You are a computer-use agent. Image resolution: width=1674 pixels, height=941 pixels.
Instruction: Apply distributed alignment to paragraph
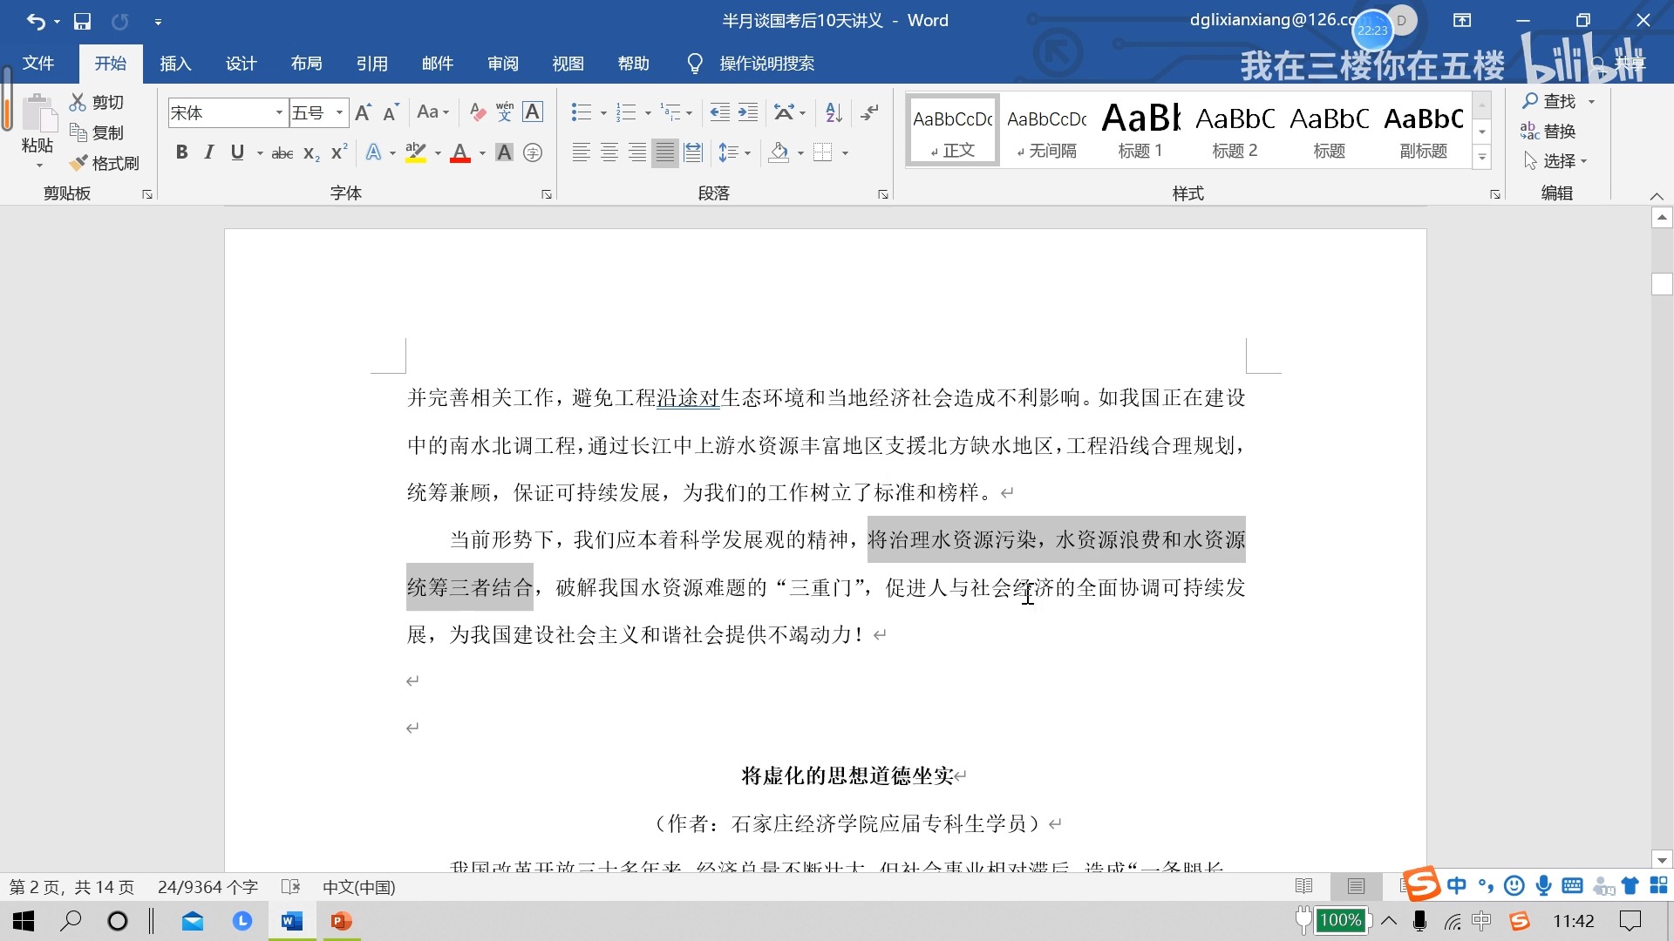693,153
